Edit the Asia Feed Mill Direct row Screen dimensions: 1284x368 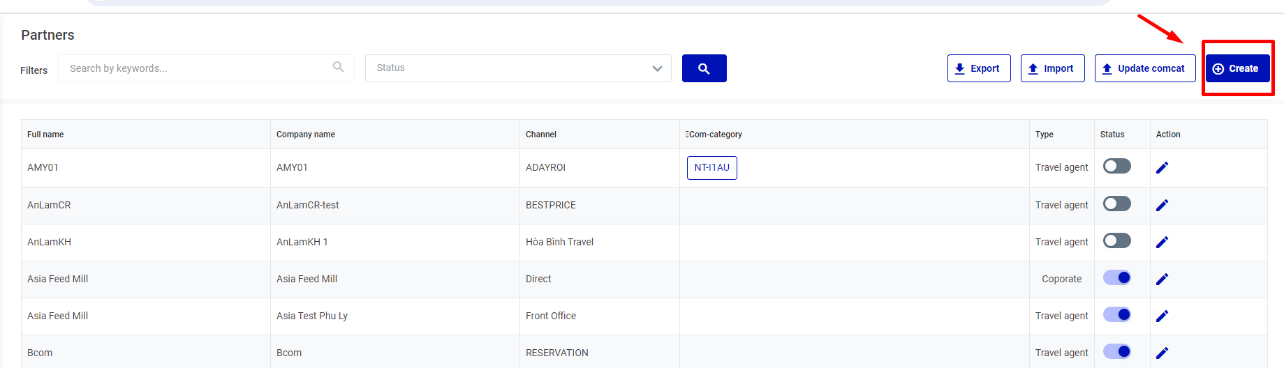tap(1162, 279)
